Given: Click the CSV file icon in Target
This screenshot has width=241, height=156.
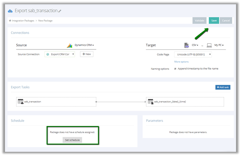Looking at the screenshot, I should 187,45.
